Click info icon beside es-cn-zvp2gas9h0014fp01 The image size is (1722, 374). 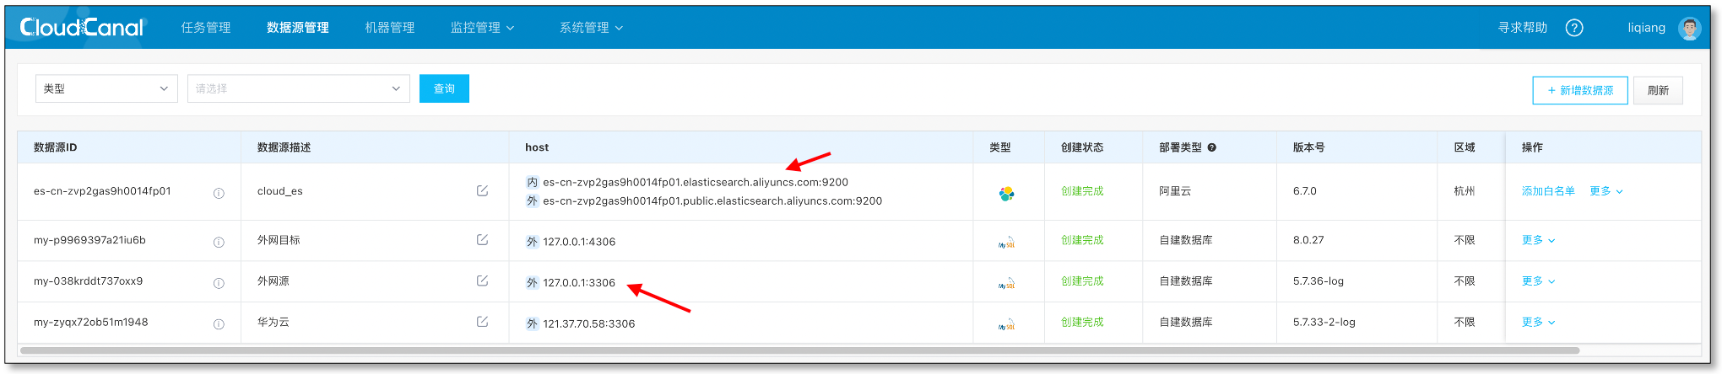(219, 194)
